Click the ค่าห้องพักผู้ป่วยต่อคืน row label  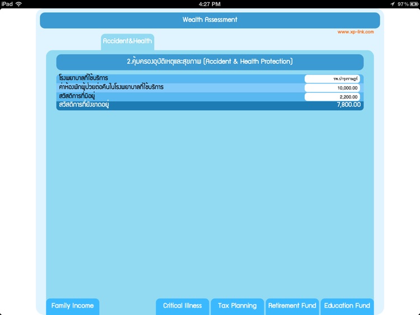pyautogui.click(x=111, y=87)
